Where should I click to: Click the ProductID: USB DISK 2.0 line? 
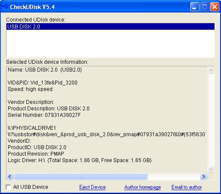point(37,147)
